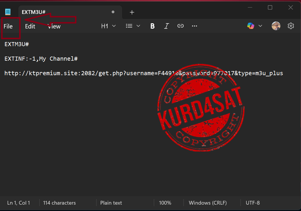Open the File menu

point(8,26)
